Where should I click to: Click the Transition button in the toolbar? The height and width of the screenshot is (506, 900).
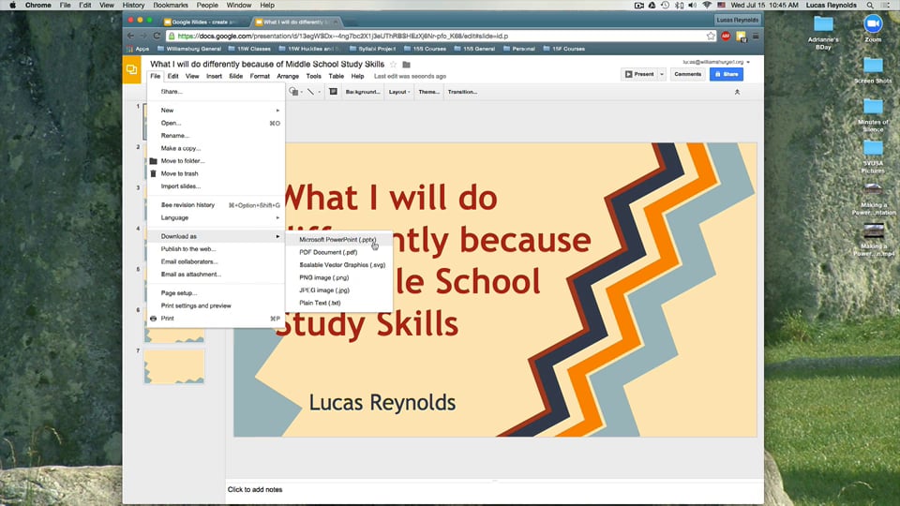tap(462, 92)
